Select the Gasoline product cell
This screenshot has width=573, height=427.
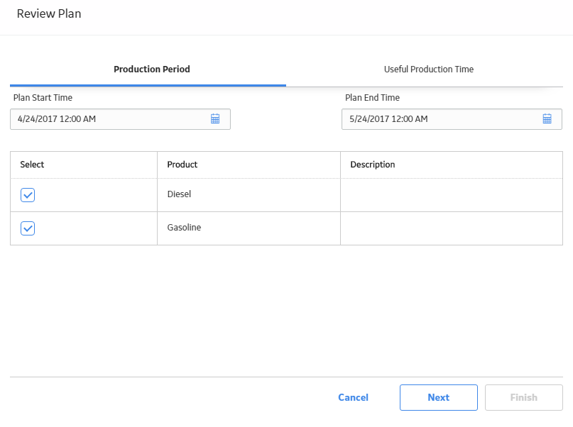[249, 228]
